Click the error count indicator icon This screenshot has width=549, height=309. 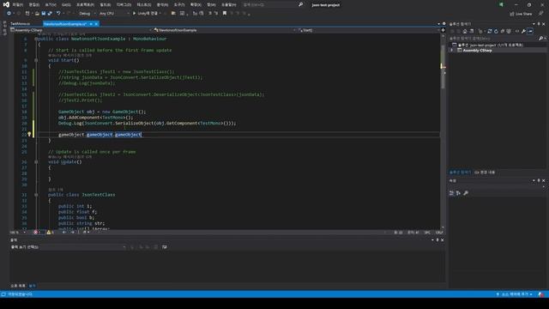coord(35,233)
